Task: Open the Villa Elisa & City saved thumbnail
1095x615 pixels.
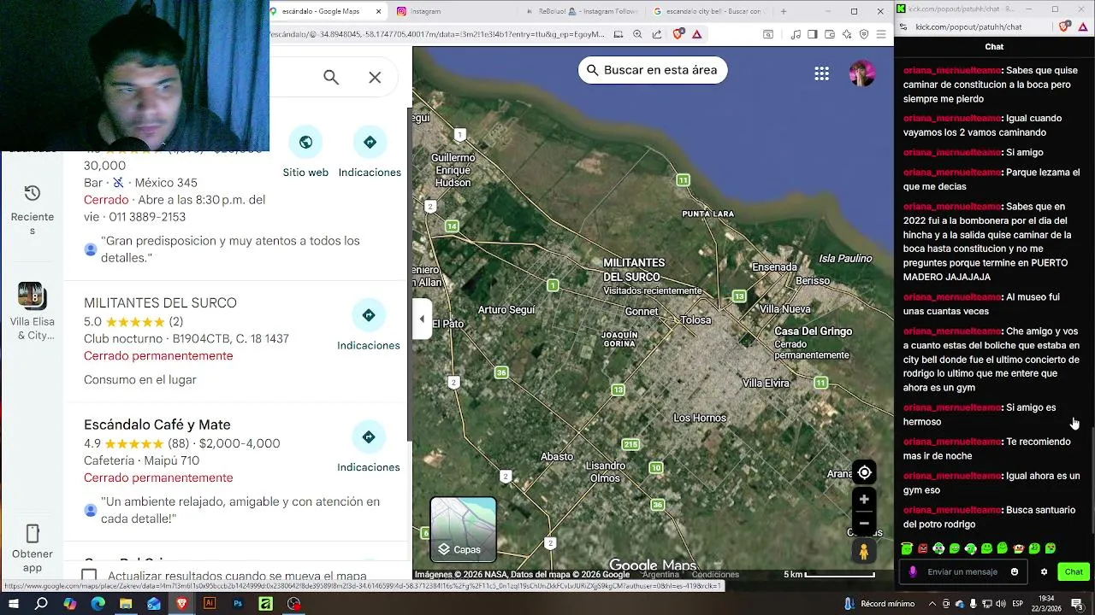Action: pyautogui.click(x=31, y=296)
